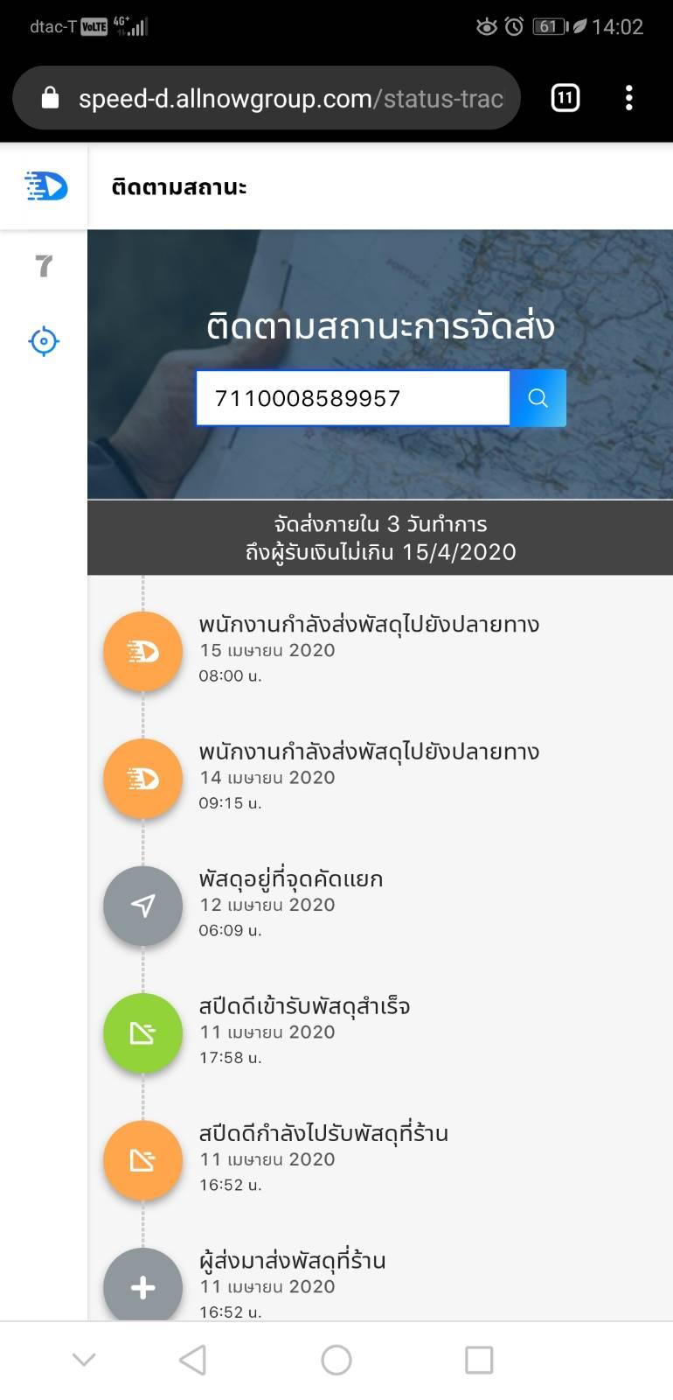Tap the orange delivery icon for 14 เมษายน
This screenshot has width=673, height=1400.
coord(142,779)
